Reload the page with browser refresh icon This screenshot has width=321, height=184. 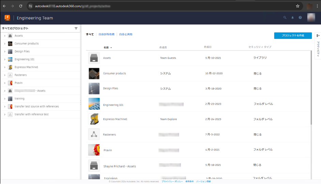tap(21, 6)
